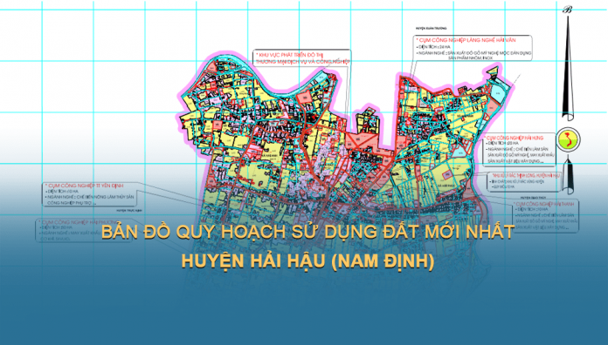Image resolution: width=608 pixels, height=345 pixels.
Task: Click the Vietnam map emblem circle
Action: (x=568, y=140)
